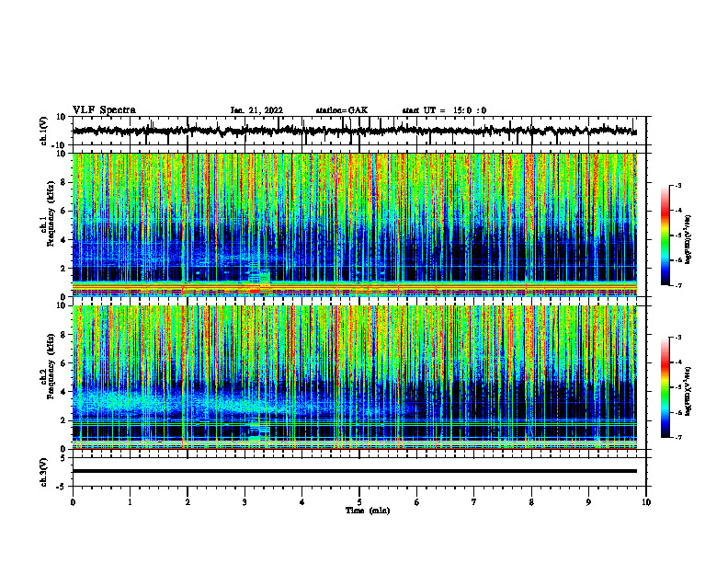The height and width of the screenshot is (563, 728).
Task: Click the "-10" tick on ch.1(V) waveform axis
Action: 59,145
